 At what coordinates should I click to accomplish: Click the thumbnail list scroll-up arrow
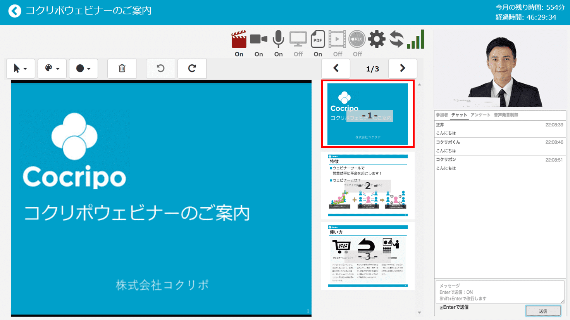pyautogui.click(x=419, y=84)
